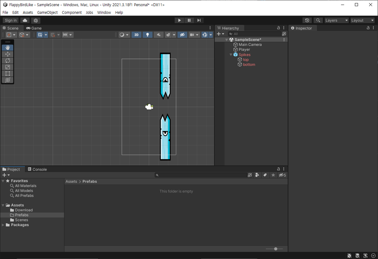Adjust the Project icon size slider

pyautogui.click(x=274, y=249)
